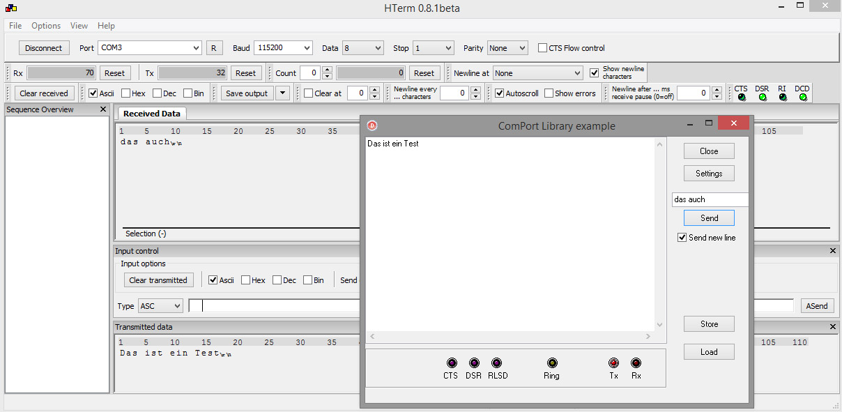This screenshot has width=842, height=412.
Task: Enable Dec display for received data
Action: [x=157, y=93]
